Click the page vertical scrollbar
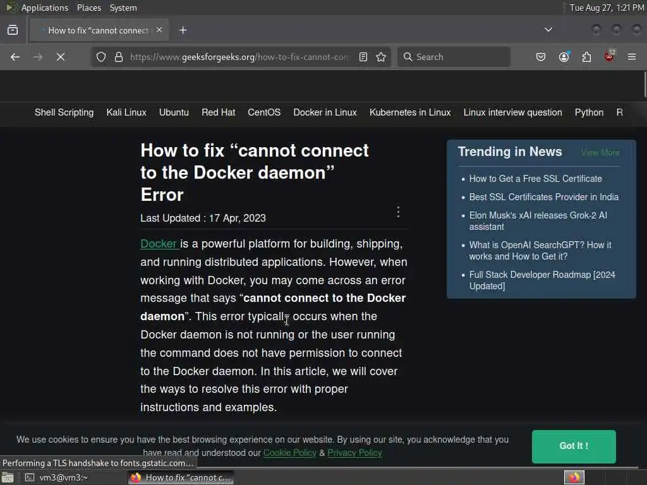 tap(644, 85)
